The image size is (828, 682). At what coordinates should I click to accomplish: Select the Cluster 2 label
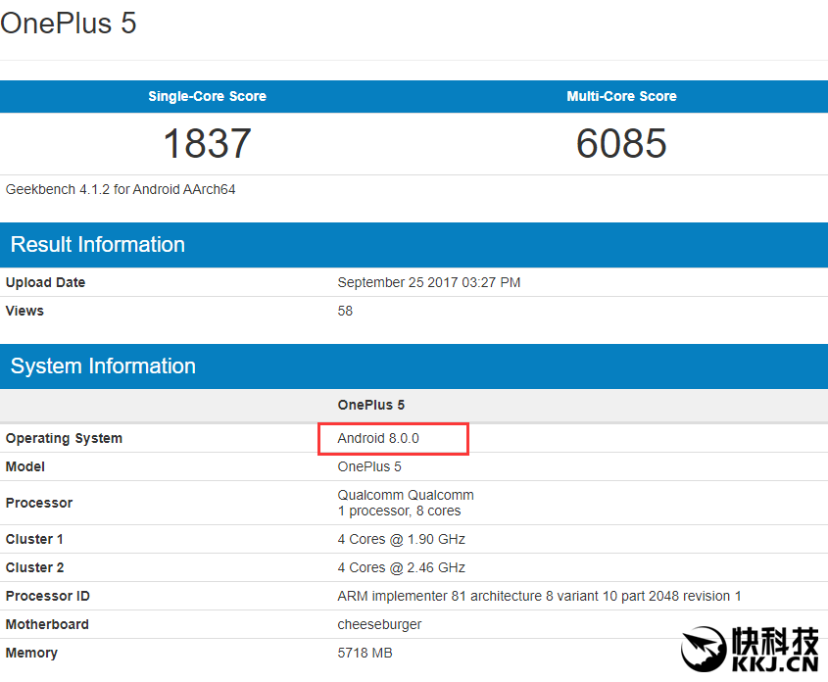(x=35, y=567)
